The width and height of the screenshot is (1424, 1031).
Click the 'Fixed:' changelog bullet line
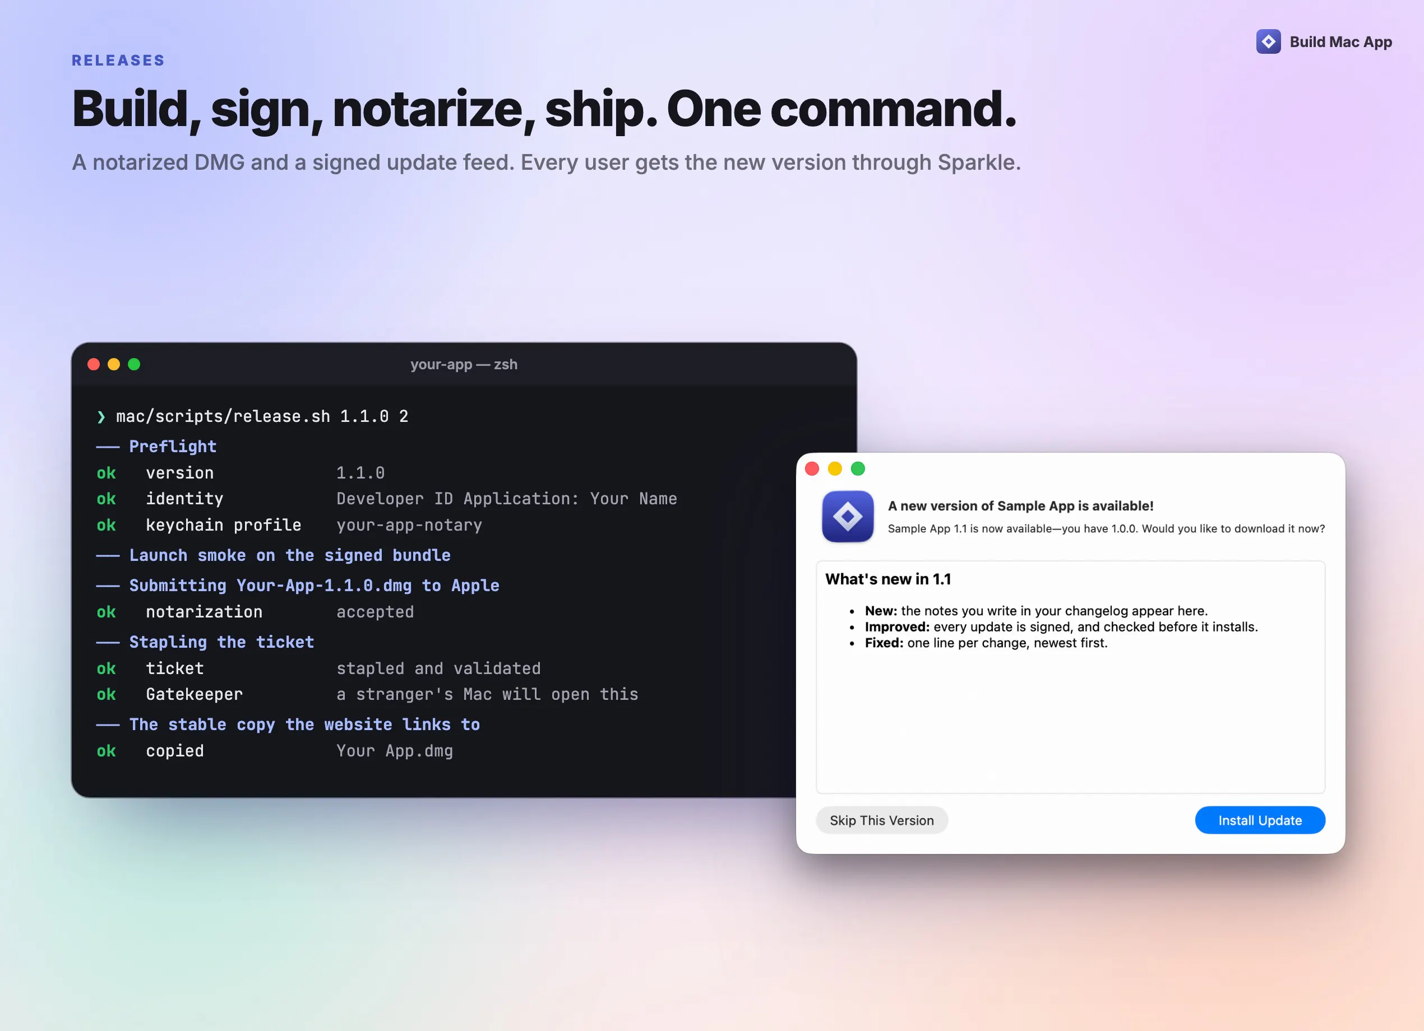(x=986, y=643)
